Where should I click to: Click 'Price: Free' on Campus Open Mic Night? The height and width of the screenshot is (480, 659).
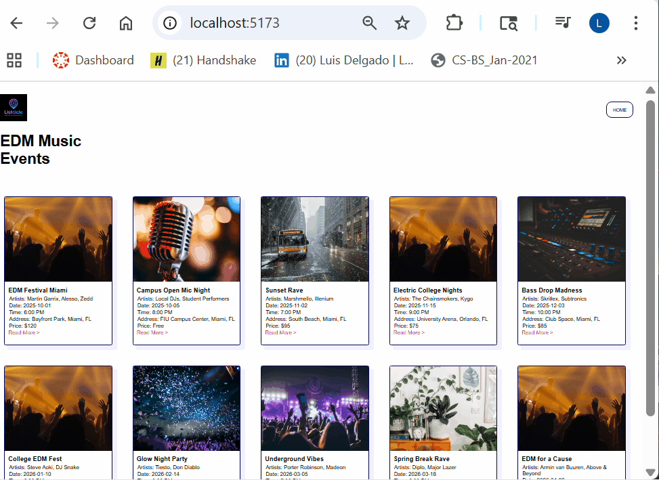[150, 326]
